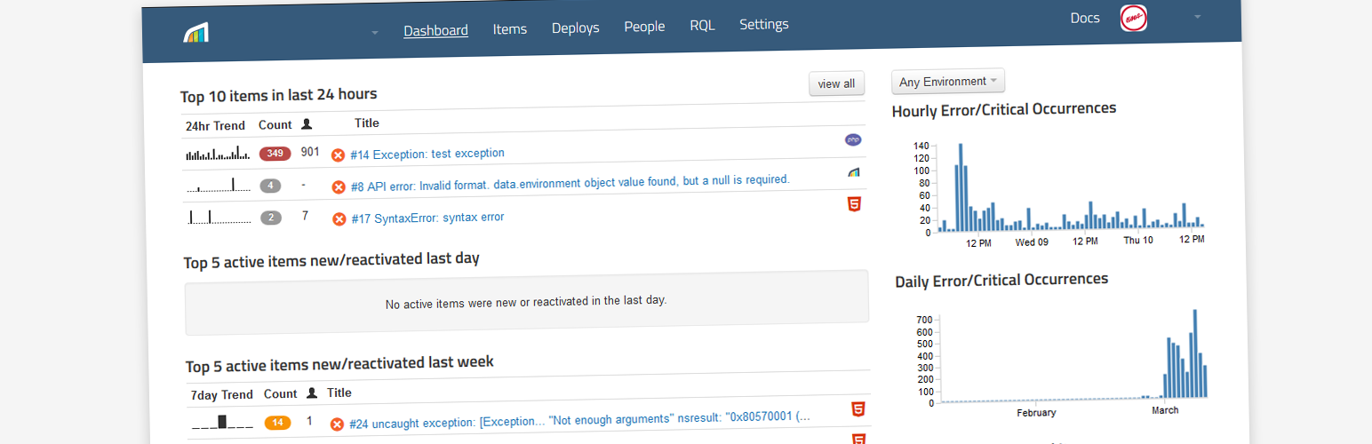Go to the Items tab
The image size is (1372, 444).
tap(510, 29)
